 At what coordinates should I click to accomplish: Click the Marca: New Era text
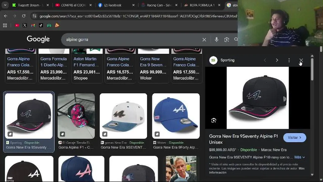[x=274, y=150]
